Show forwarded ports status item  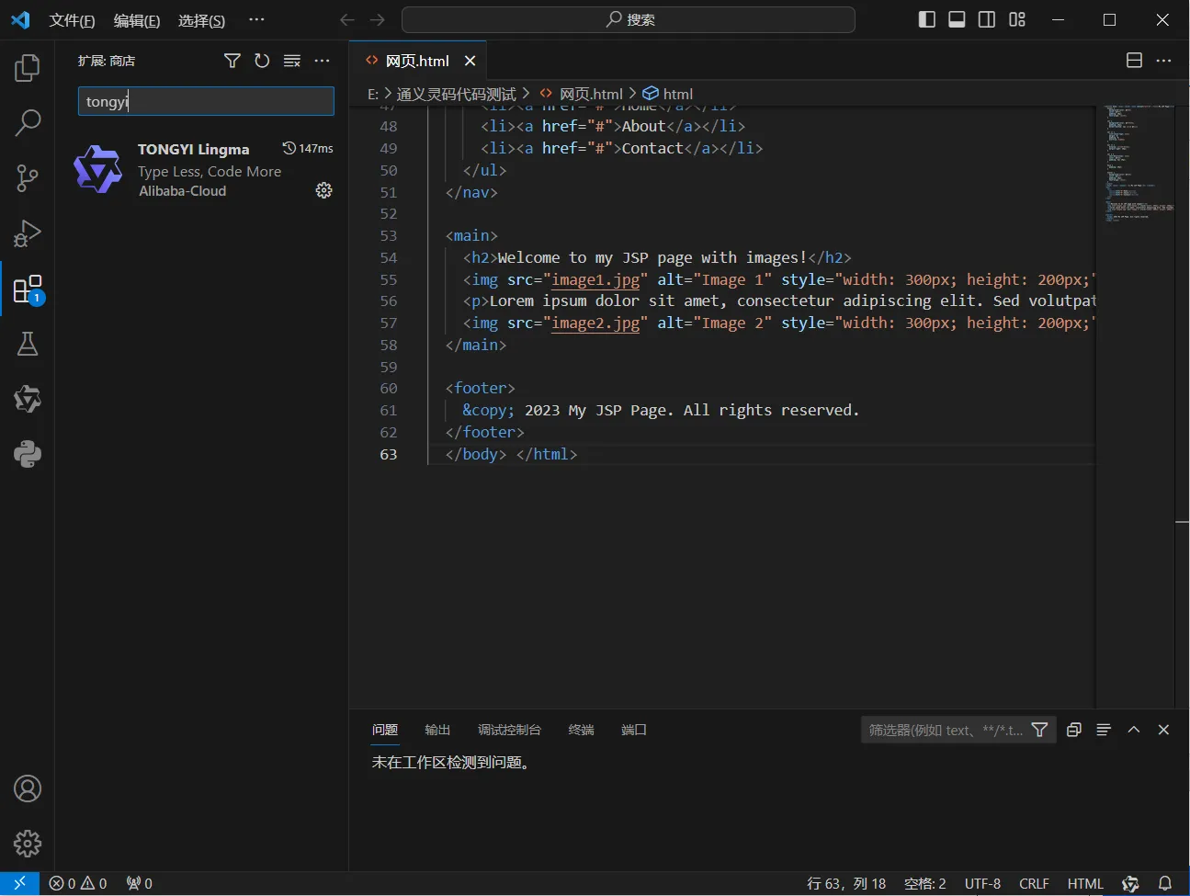tap(140, 883)
